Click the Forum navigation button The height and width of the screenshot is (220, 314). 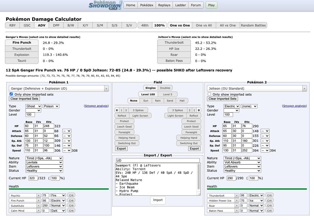pyautogui.click(x=196, y=5)
